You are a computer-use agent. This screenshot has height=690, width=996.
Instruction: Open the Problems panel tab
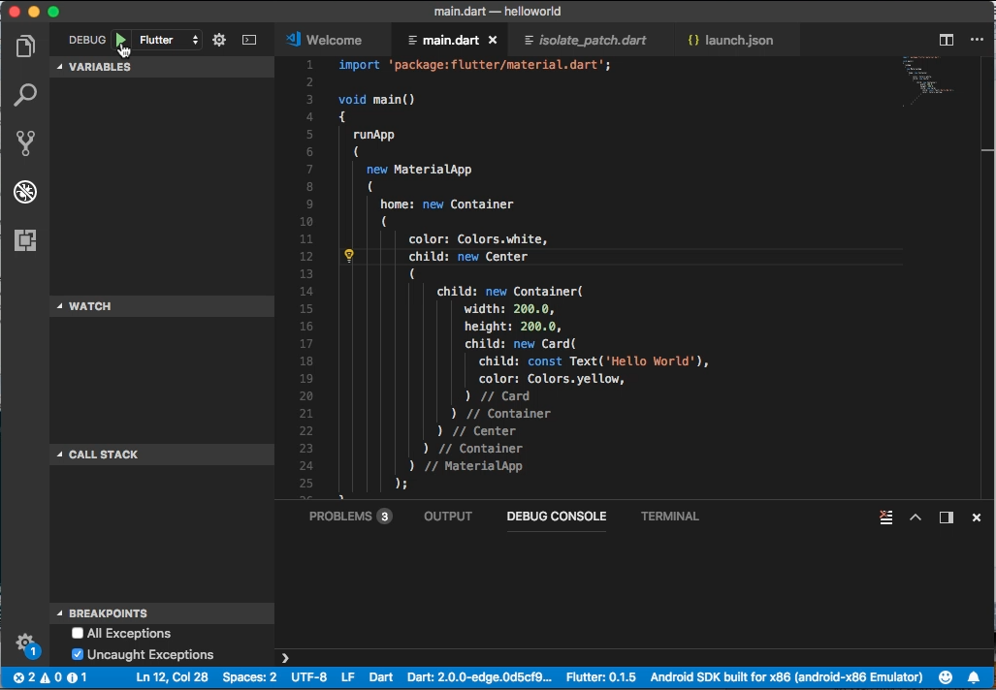point(350,517)
